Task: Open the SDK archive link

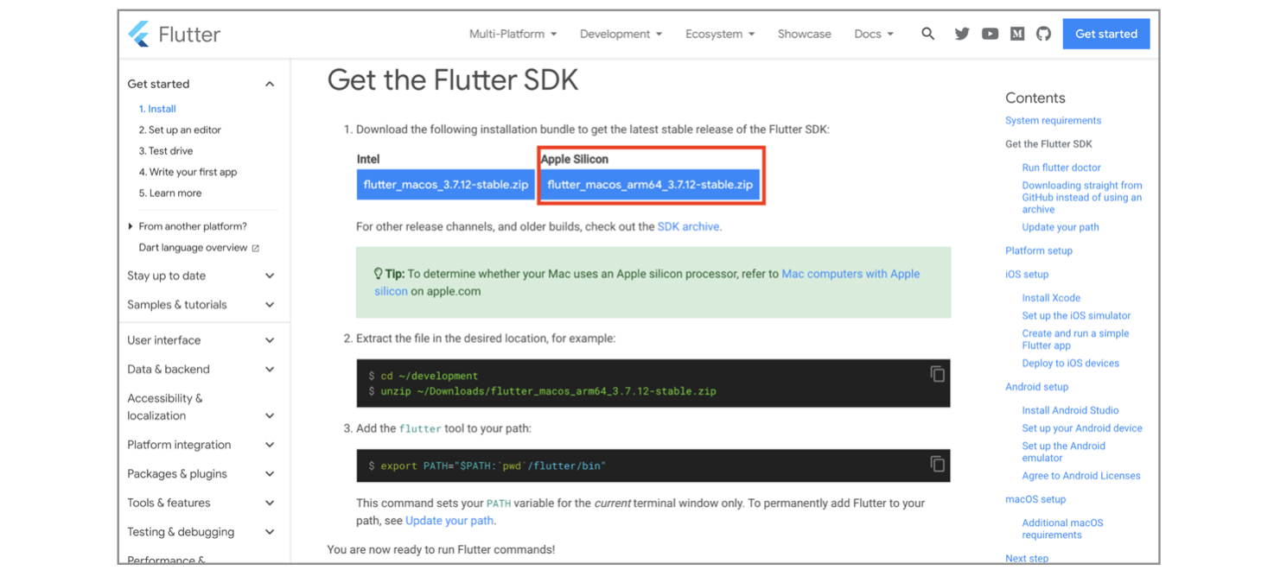Action: (x=688, y=226)
